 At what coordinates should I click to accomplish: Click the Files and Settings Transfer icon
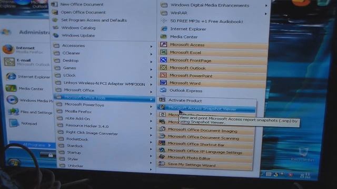tap(13, 112)
